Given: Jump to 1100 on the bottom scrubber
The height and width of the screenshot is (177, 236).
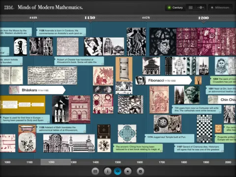Looking at the screenshot, I should [29, 162].
